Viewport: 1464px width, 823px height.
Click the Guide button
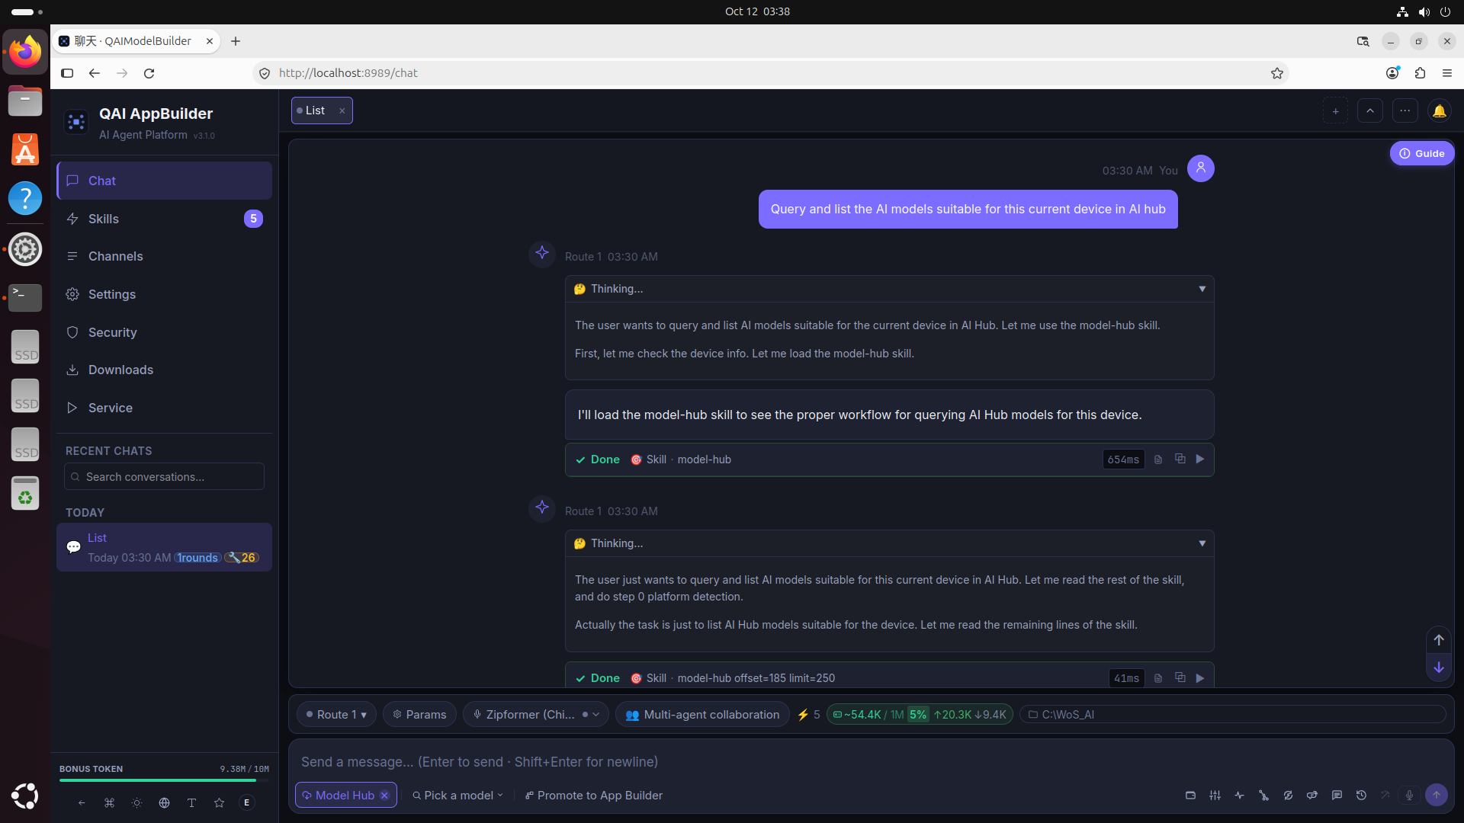click(1422, 153)
